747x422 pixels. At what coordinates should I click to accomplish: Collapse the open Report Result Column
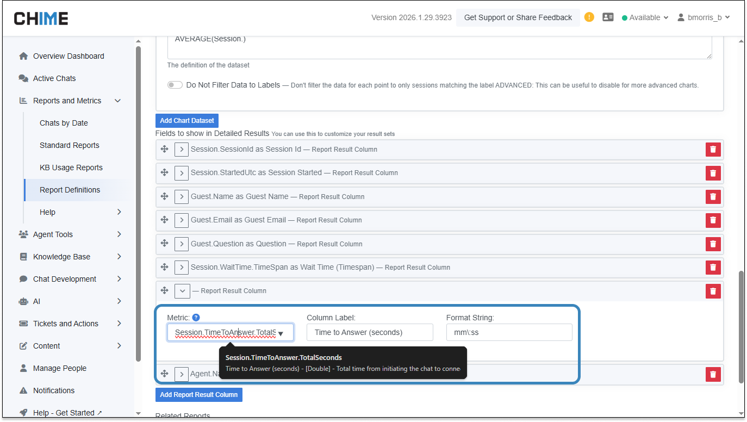182,291
